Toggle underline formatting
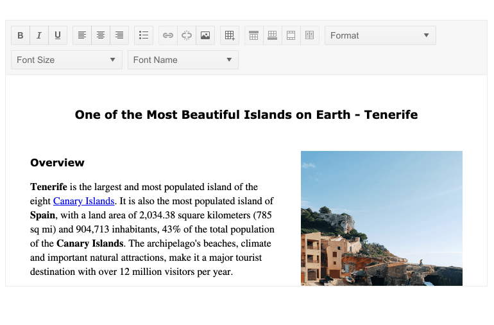 tap(58, 35)
